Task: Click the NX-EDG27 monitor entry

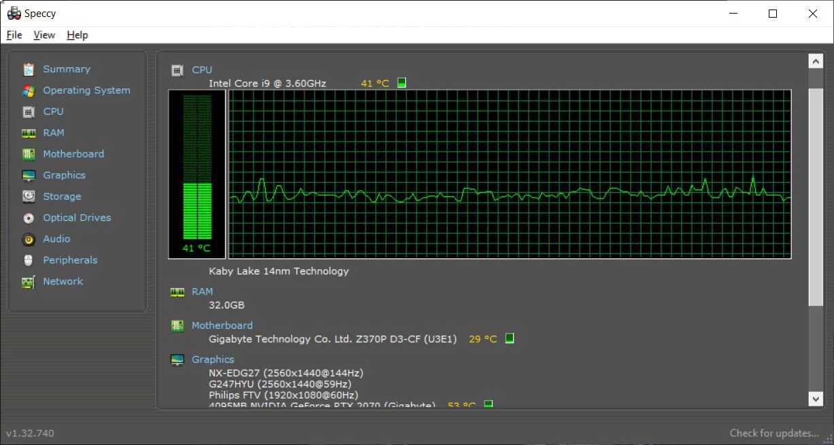Action: pyautogui.click(x=285, y=373)
